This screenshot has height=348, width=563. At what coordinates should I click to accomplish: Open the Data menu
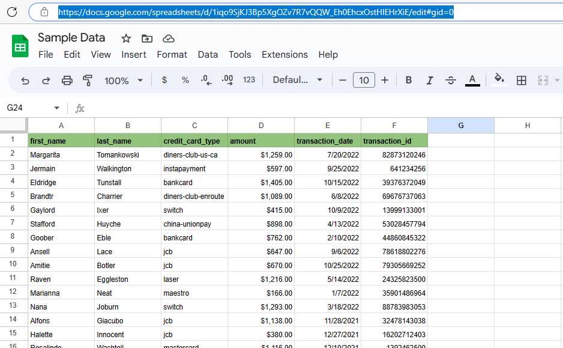pyautogui.click(x=208, y=55)
